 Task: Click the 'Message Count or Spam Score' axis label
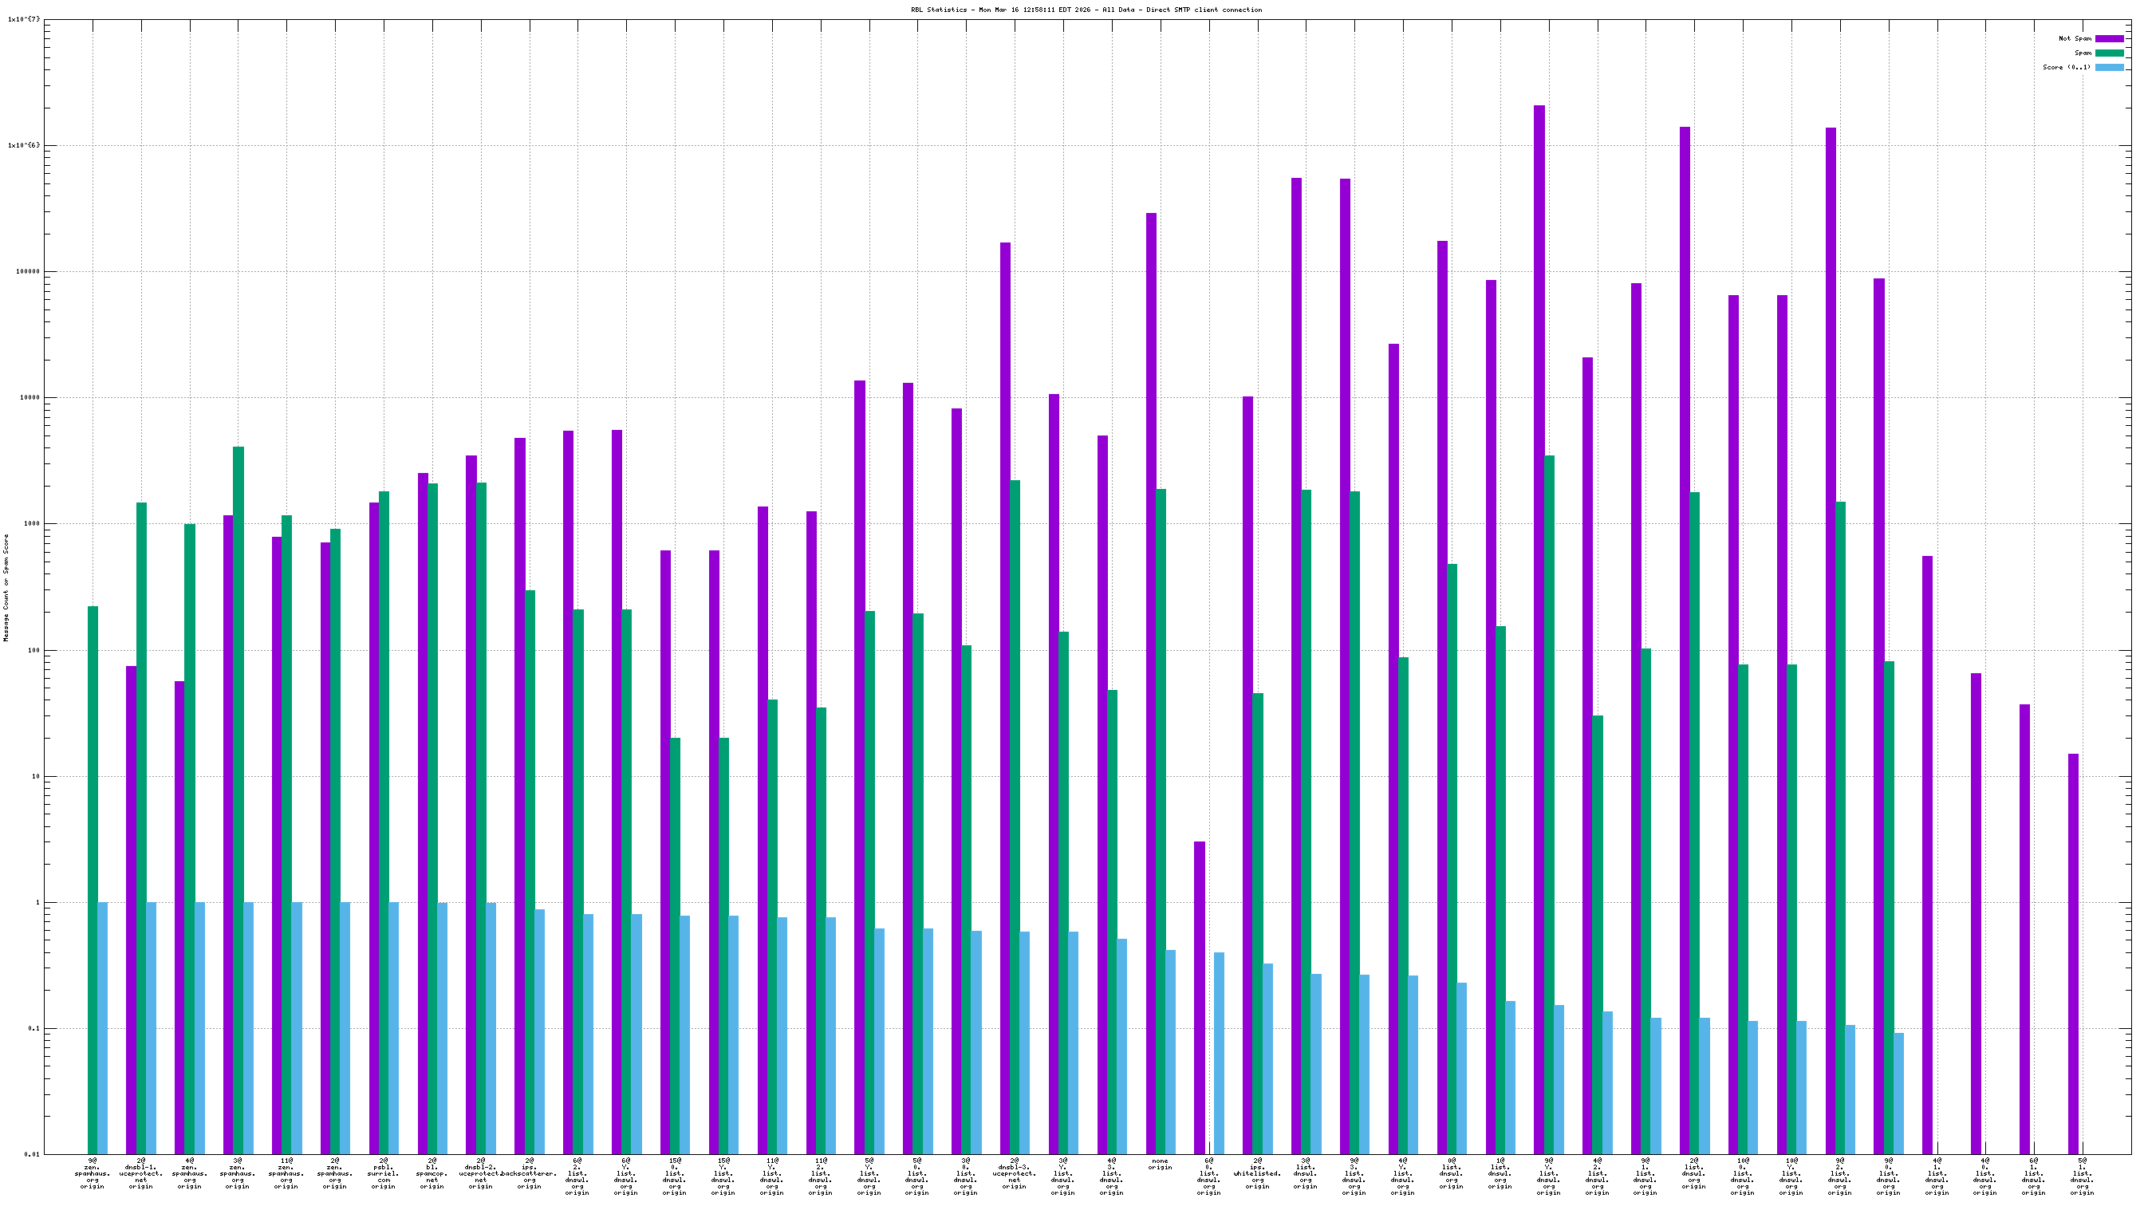6,588
